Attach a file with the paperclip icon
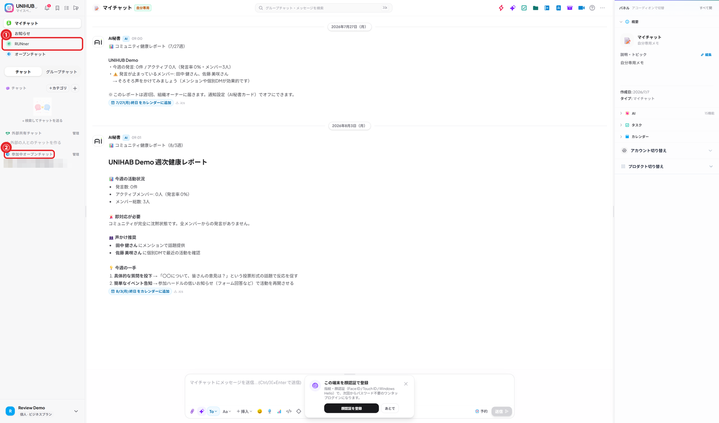The width and height of the screenshot is (719, 423). 192,411
